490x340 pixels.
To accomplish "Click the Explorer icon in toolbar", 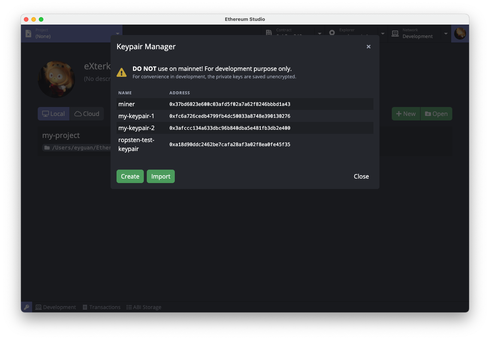I will 332,33.
